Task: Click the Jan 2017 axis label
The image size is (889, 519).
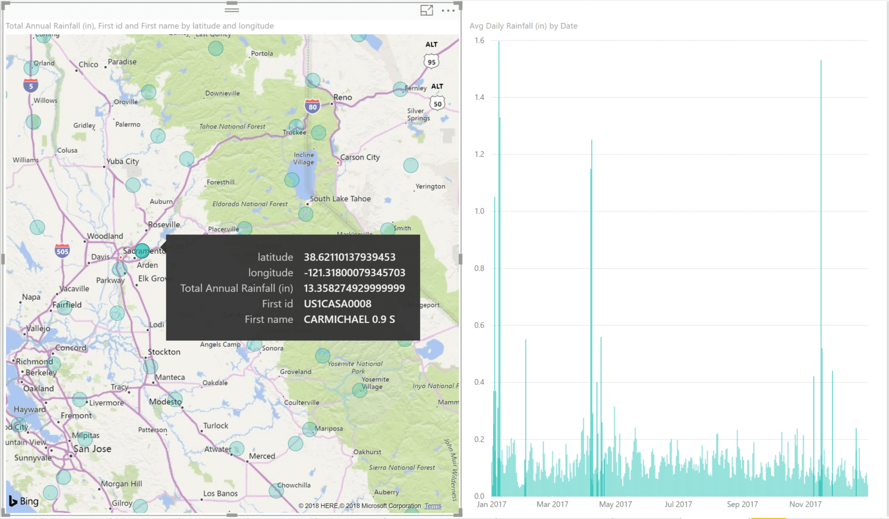Action: [x=491, y=504]
